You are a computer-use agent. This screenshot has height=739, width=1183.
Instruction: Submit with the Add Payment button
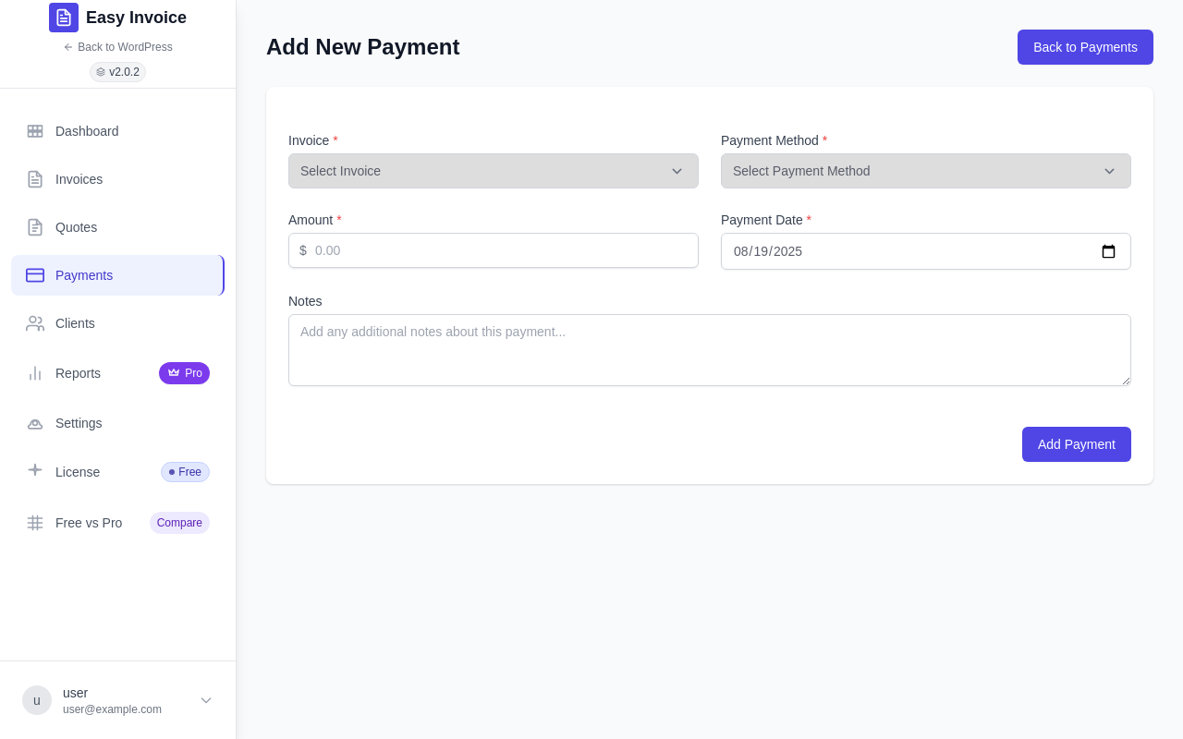click(1077, 444)
